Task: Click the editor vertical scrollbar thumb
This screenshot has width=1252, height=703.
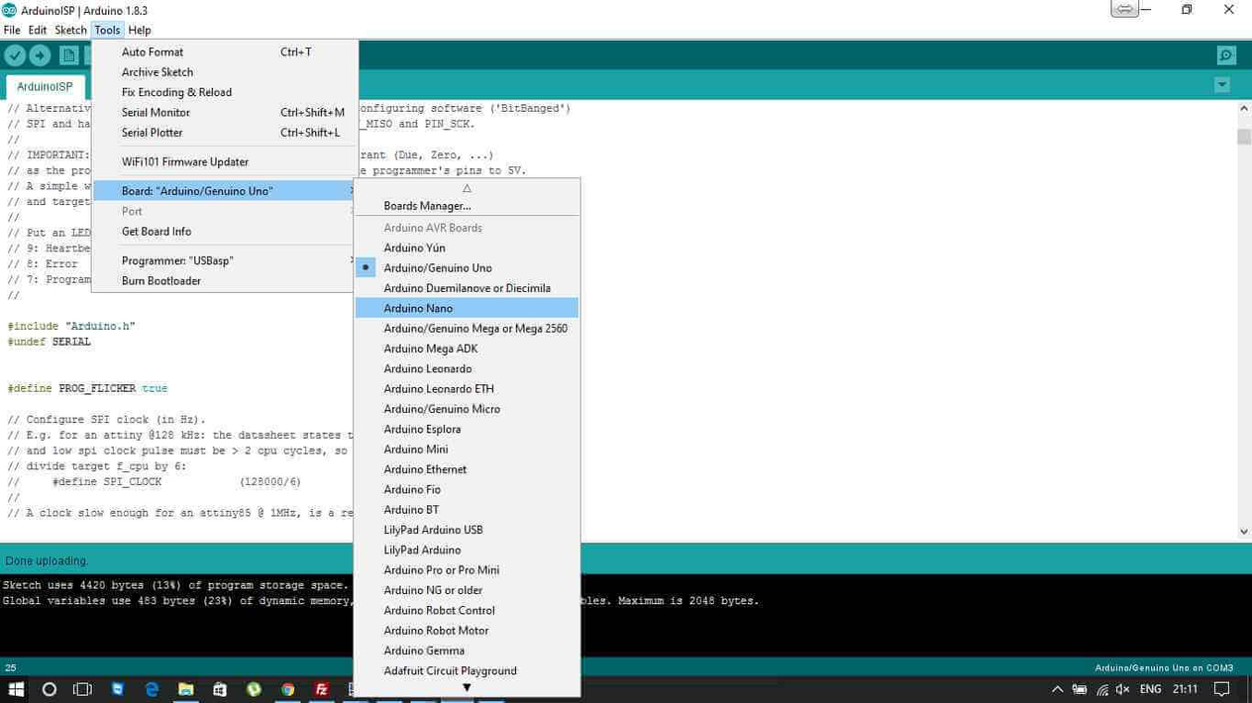Action: click(x=1244, y=137)
